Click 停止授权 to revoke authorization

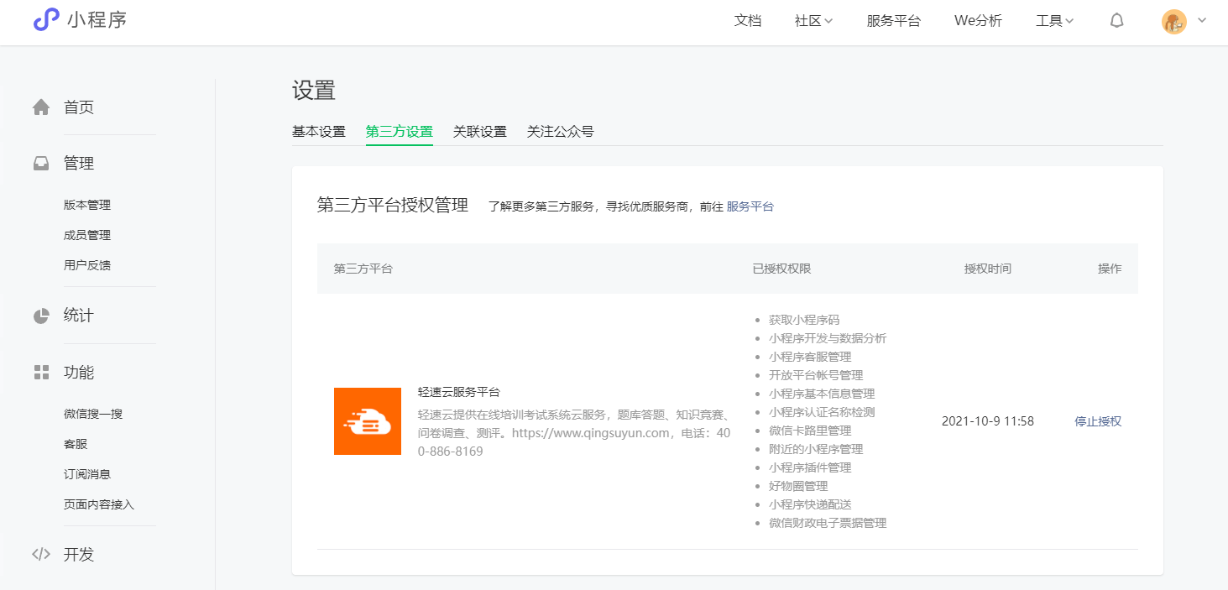tap(1098, 421)
